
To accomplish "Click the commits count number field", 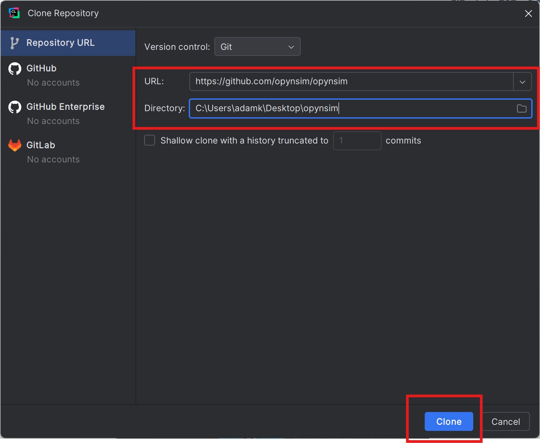I will pyautogui.click(x=357, y=140).
